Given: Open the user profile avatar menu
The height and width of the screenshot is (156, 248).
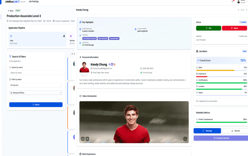Looking at the screenshot, I should (239, 2).
